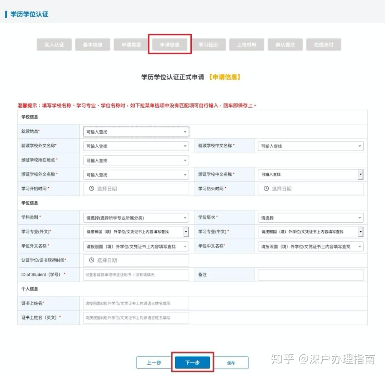Image resolution: width=385 pixels, height=375 pixels.
Task: Click the 下一步 button
Action: coord(192,363)
